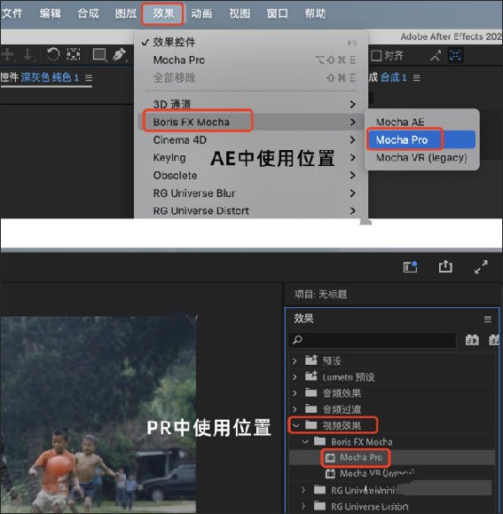Viewport: 503px width, 514px height.
Task: Open the Keying submenu
Action: [x=251, y=158]
